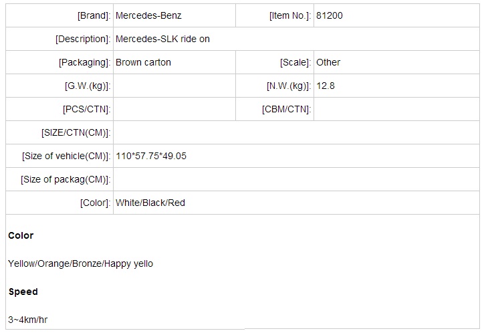Click the bold Speed heading

pos(23,292)
